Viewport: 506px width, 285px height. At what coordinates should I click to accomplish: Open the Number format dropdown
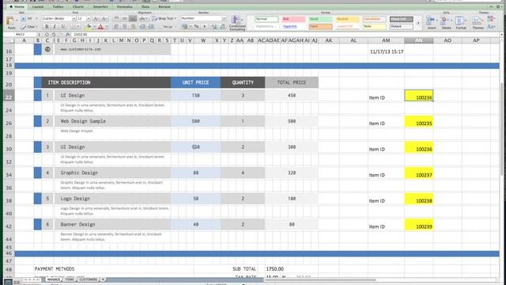224,18
